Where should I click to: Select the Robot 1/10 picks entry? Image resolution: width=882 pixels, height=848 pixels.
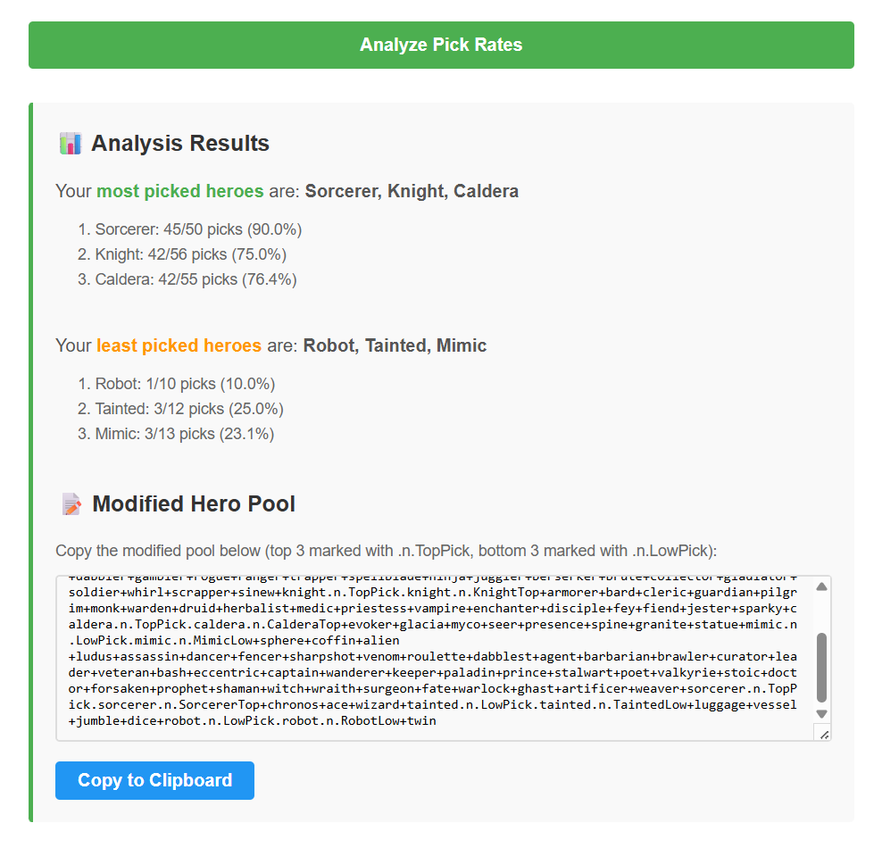(x=185, y=384)
